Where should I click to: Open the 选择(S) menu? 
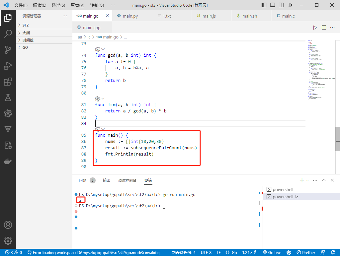click(58, 5)
